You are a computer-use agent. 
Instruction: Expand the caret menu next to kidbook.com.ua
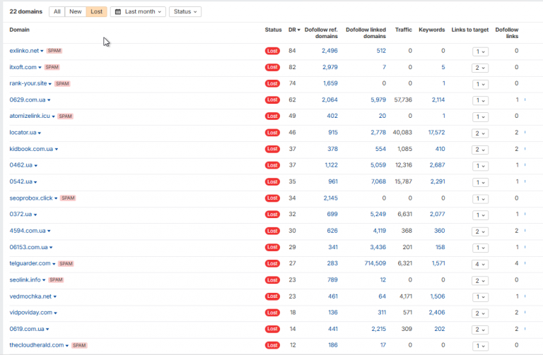click(57, 150)
